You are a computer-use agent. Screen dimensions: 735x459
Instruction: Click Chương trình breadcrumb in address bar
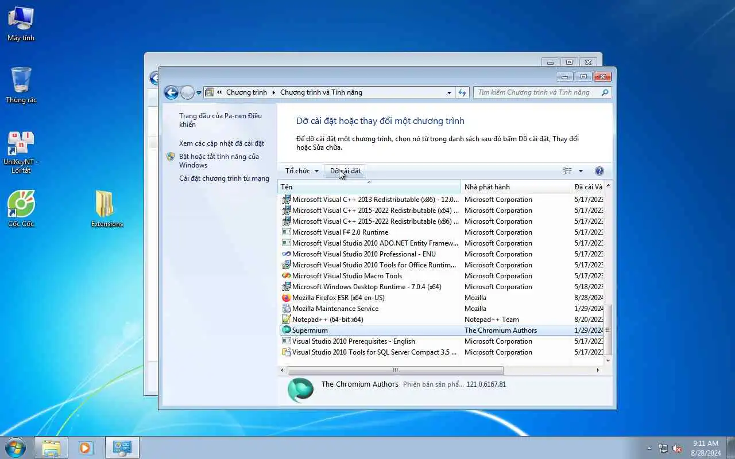[246, 92]
